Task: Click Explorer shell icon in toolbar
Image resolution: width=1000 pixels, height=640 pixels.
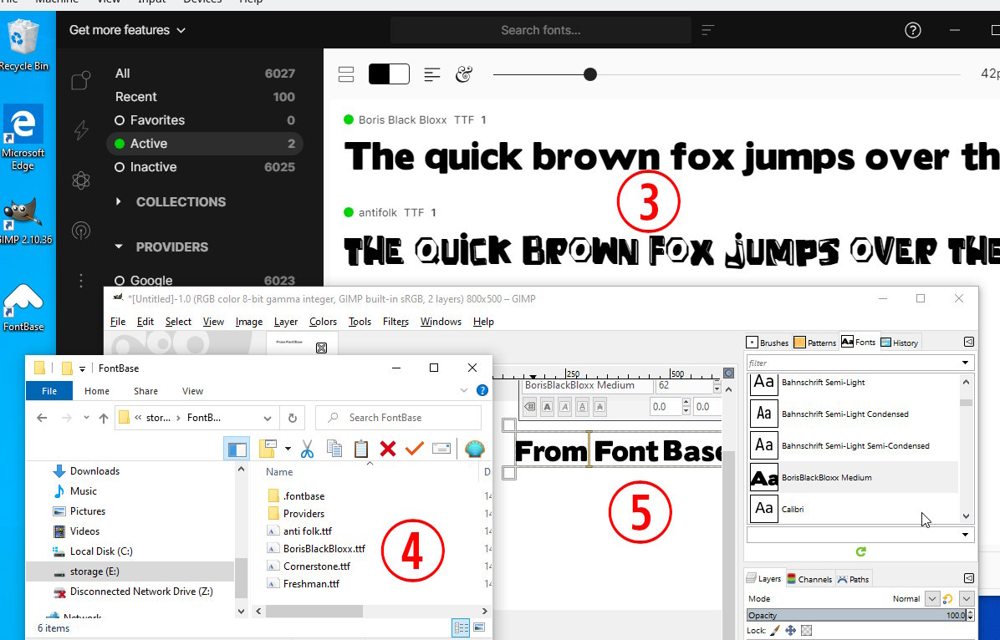Action: [474, 449]
